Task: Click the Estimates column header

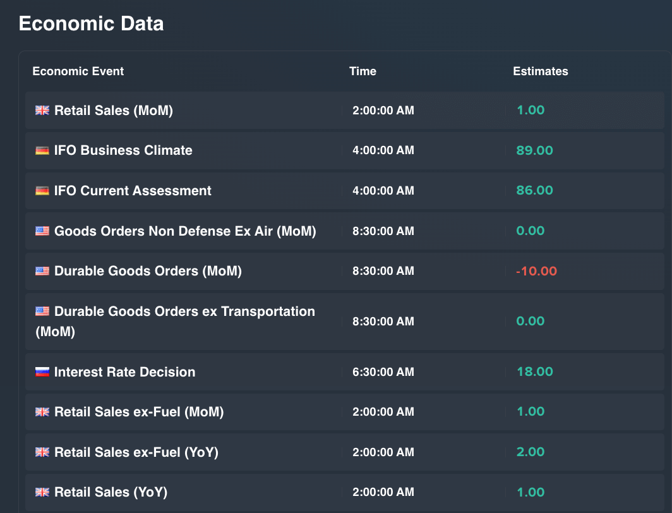Action: tap(540, 71)
